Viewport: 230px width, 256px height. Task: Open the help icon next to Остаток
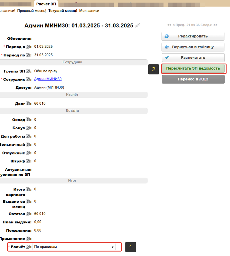[28, 214]
